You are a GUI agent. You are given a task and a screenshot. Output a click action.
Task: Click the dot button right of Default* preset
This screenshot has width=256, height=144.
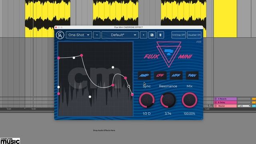click(144, 35)
